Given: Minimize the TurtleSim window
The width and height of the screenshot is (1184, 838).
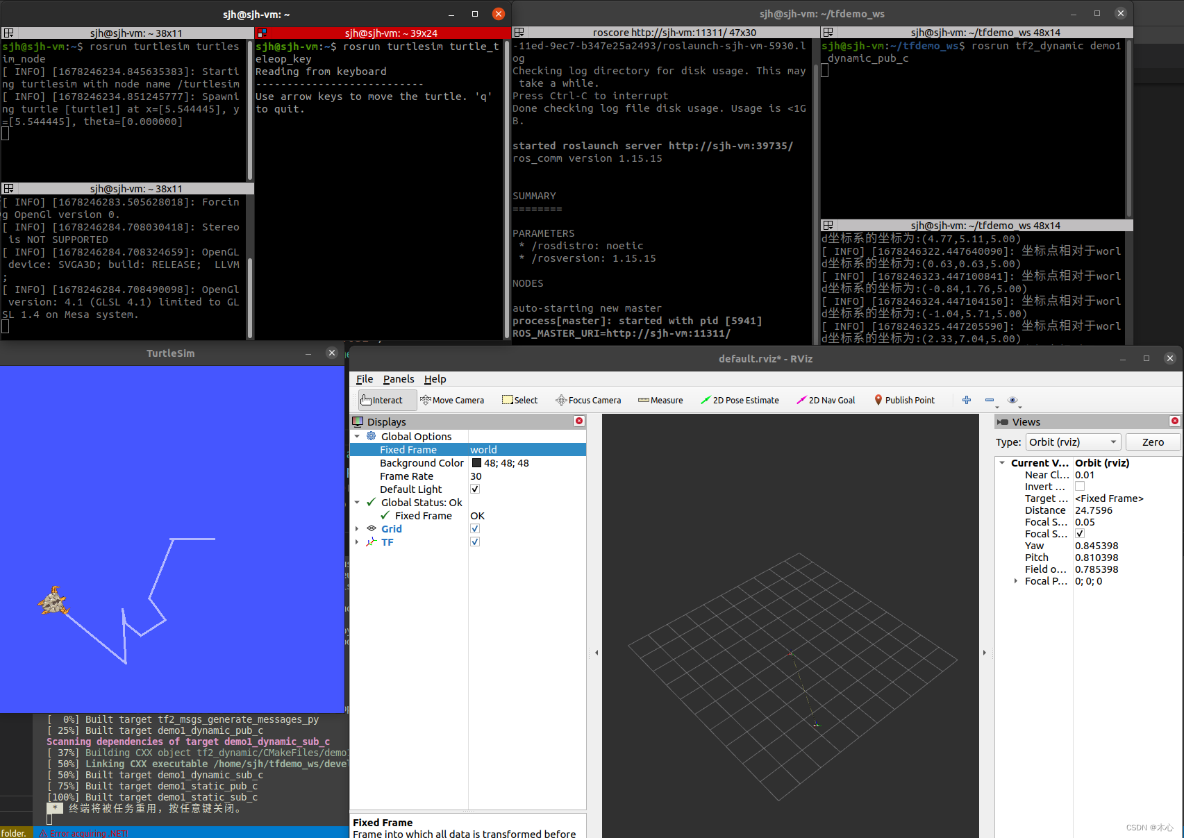Looking at the screenshot, I should 308,353.
